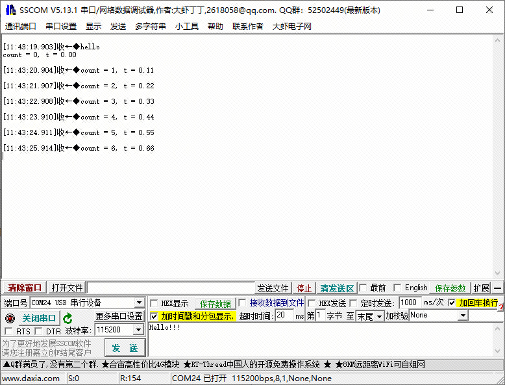Enable the 定时发送 checkbox
The image size is (505, 385).
coord(353,303)
